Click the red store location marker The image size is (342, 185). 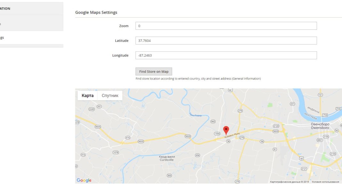(226, 130)
